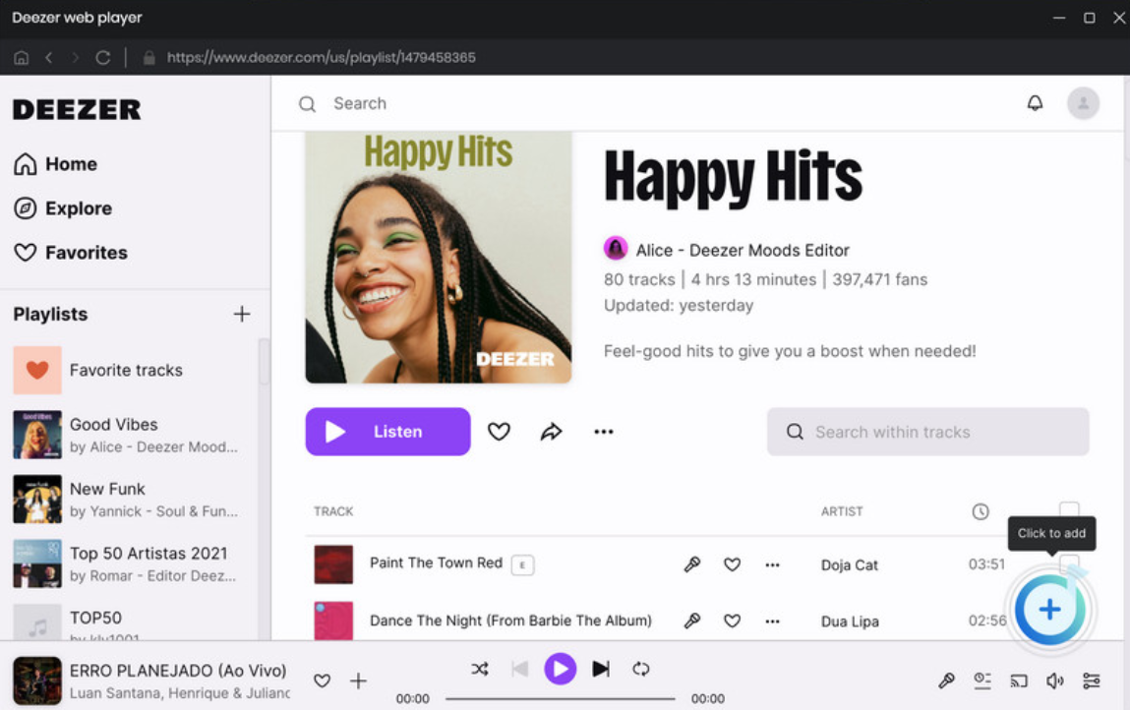Click the Playlists section heading
The width and height of the screenshot is (1130, 710).
tap(50, 315)
